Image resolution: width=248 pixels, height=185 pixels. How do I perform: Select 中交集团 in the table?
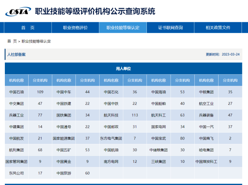point(17,104)
